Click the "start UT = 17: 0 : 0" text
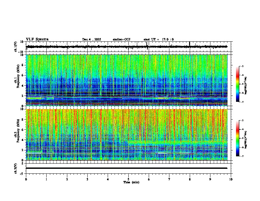 (x=159, y=39)
